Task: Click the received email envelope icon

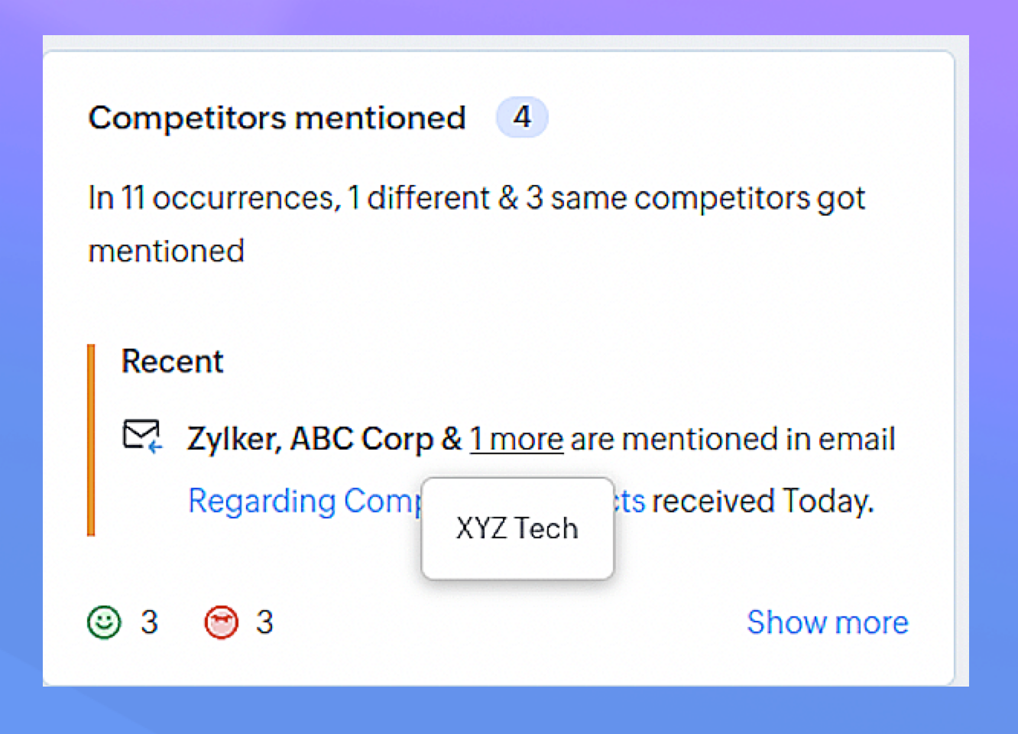Action: coord(142,436)
